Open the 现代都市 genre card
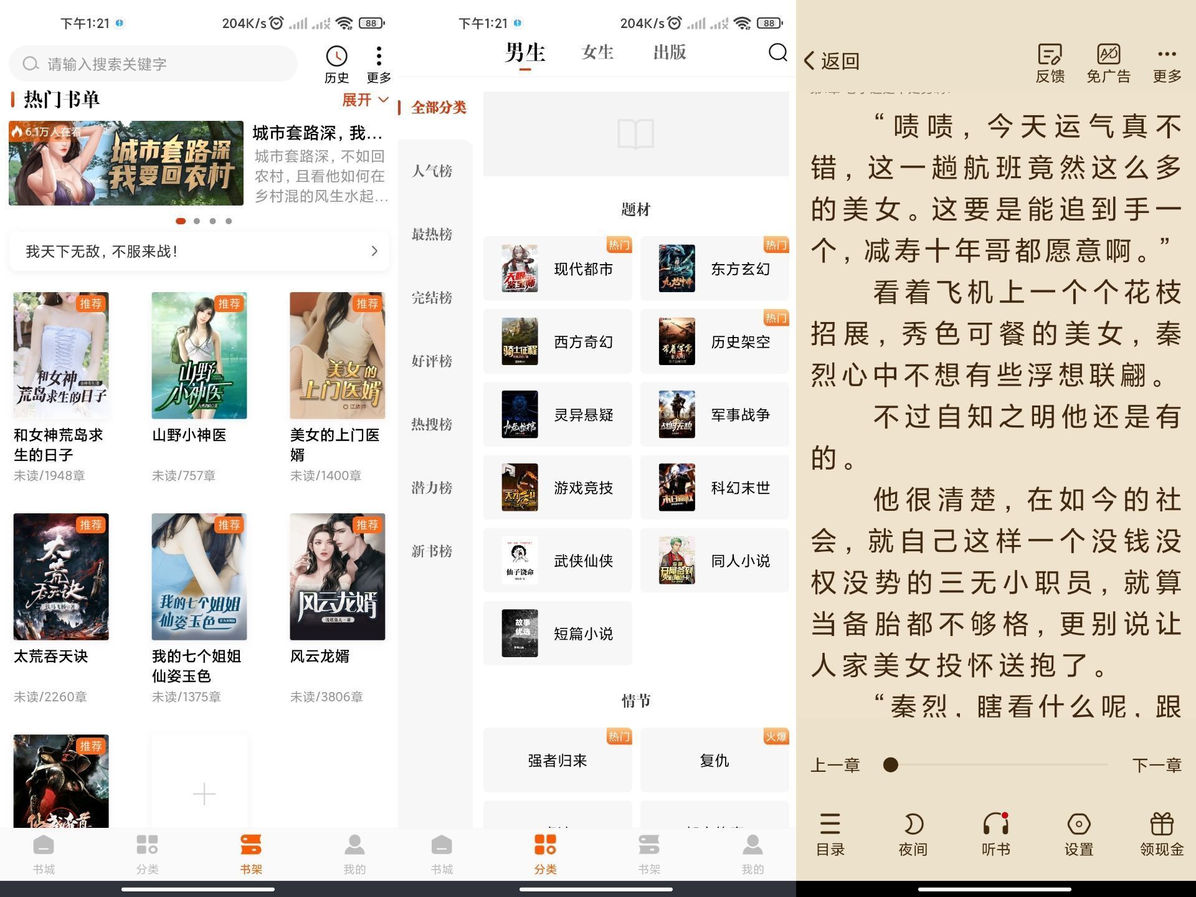Image resolution: width=1196 pixels, height=897 pixels. [x=558, y=268]
